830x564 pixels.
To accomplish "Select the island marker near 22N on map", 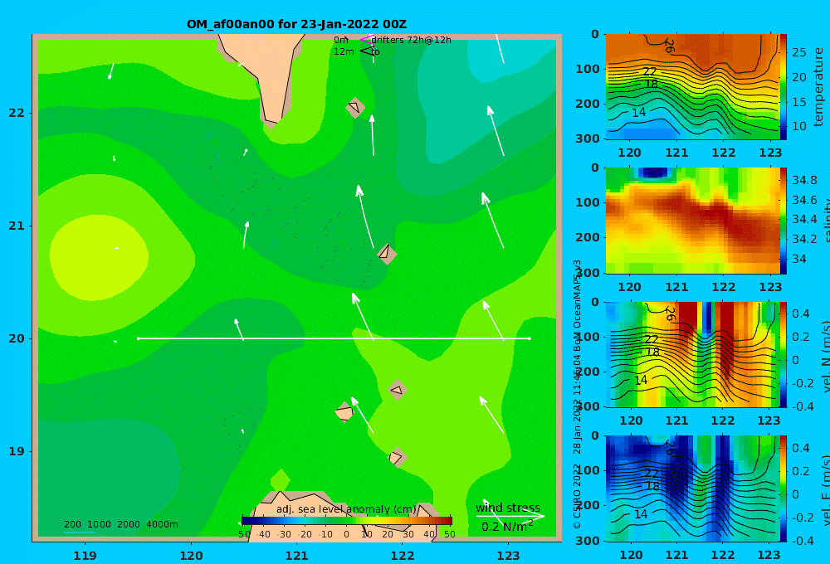I will [355, 108].
